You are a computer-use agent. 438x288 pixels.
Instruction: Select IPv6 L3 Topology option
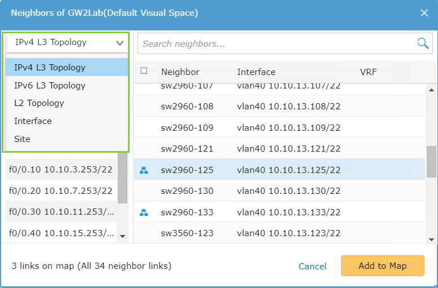50,86
